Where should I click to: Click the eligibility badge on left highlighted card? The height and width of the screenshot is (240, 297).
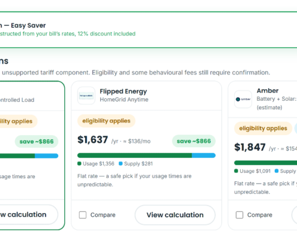(x=18, y=121)
